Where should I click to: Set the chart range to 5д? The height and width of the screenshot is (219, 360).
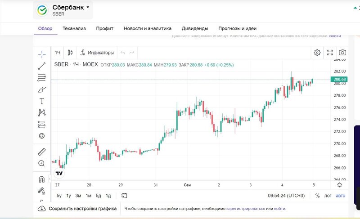click(x=99, y=196)
